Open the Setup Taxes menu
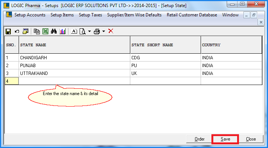The image size is (268, 148). [90, 15]
